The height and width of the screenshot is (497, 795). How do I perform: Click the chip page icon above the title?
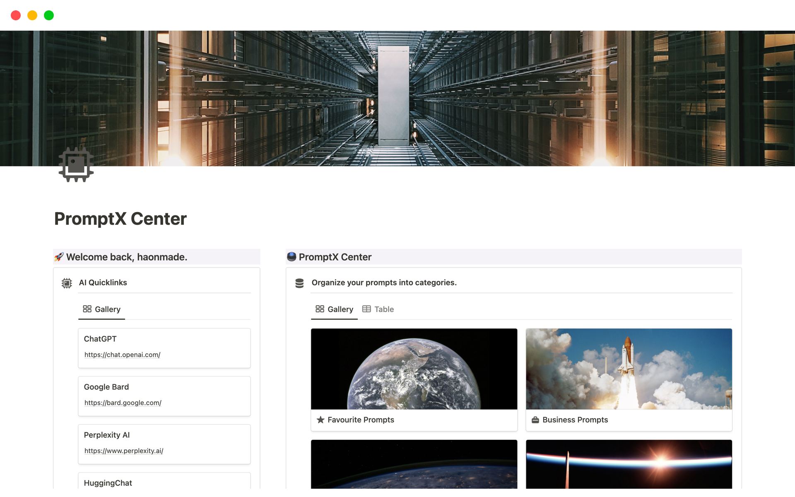click(76, 164)
